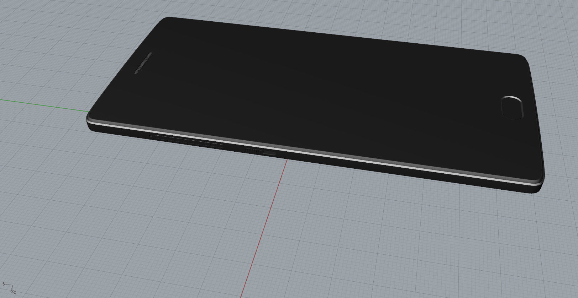Select the oval home button on phone model
578x298 pixels.
pos(513,108)
